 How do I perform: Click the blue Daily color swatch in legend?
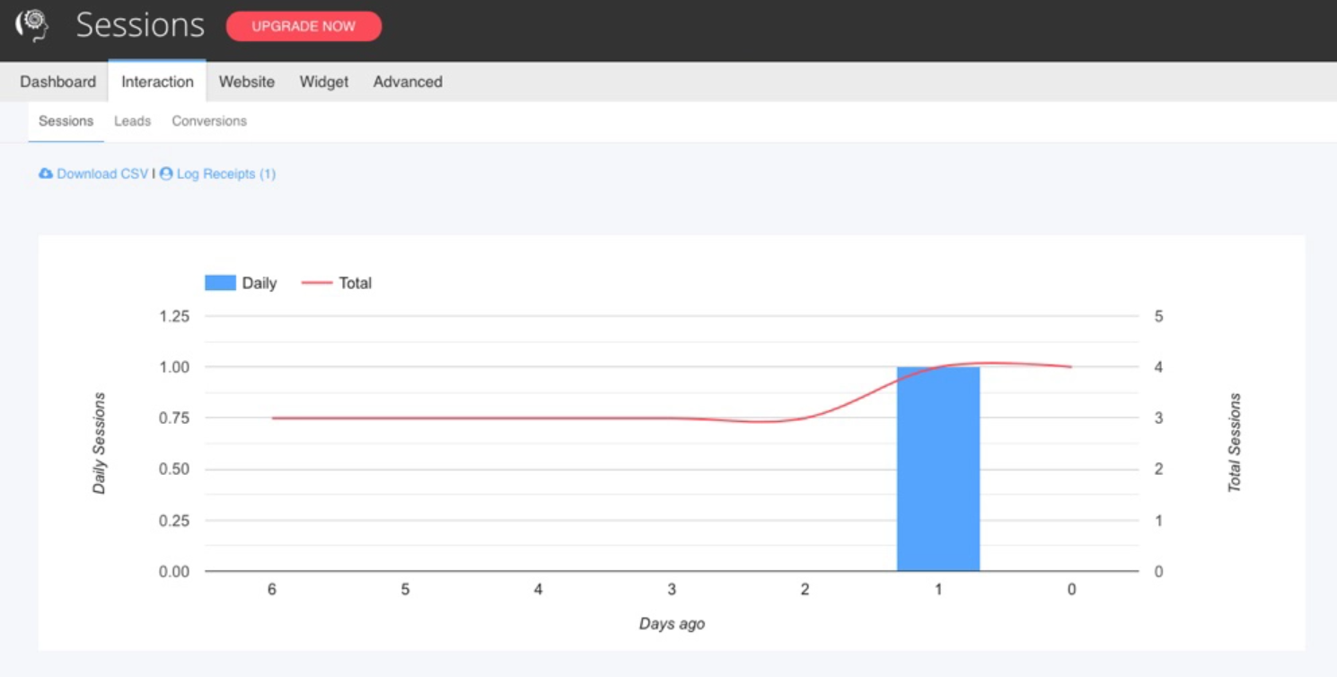(219, 283)
